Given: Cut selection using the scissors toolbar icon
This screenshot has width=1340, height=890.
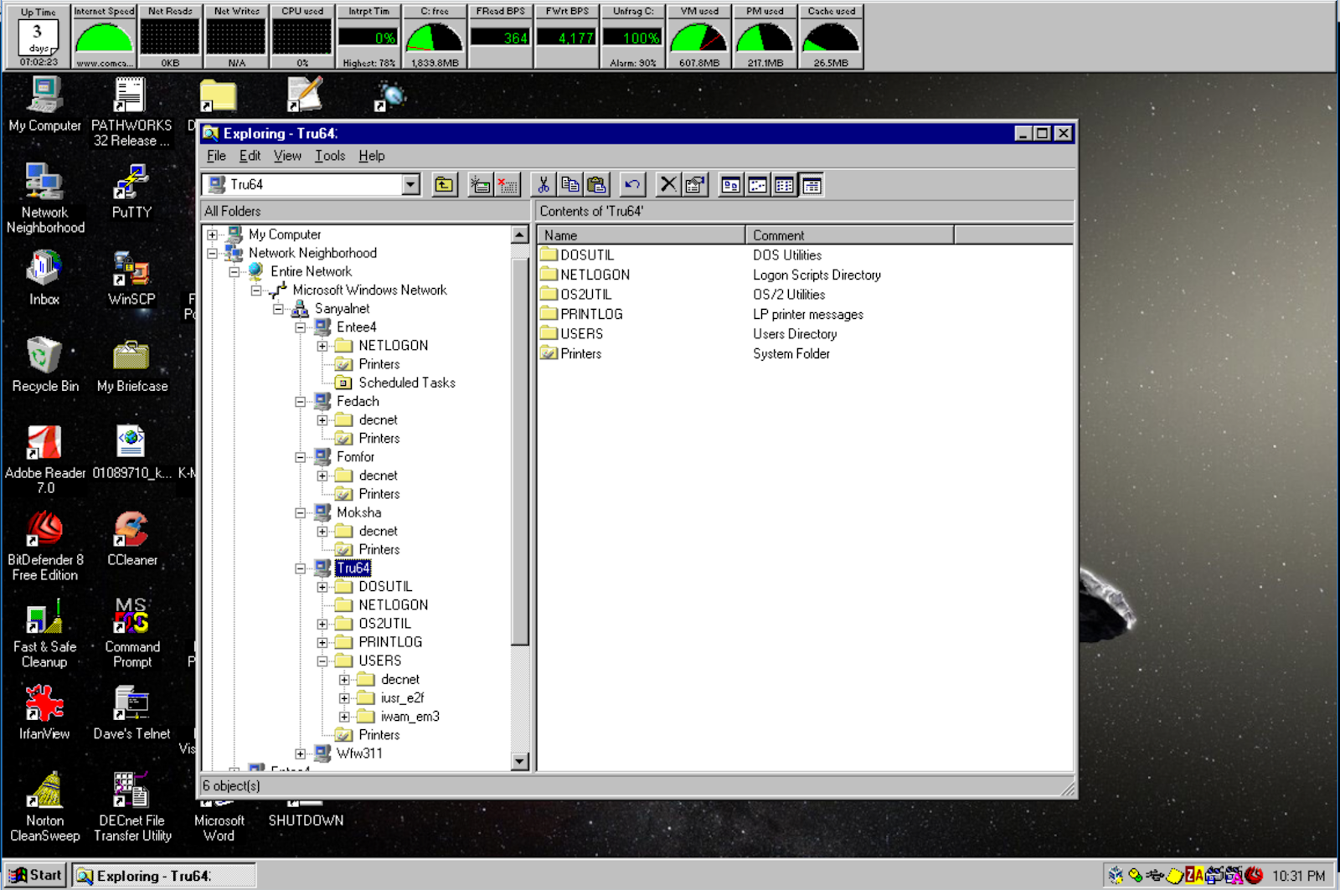Looking at the screenshot, I should pos(543,184).
